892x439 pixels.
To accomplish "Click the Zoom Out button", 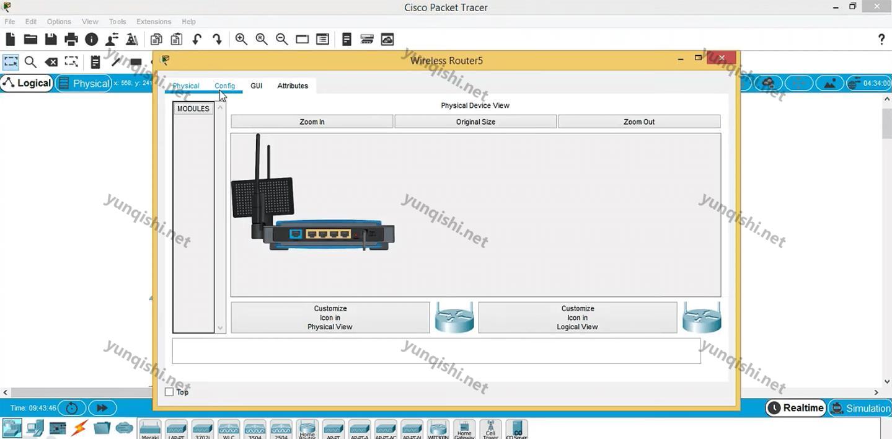I will click(639, 122).
